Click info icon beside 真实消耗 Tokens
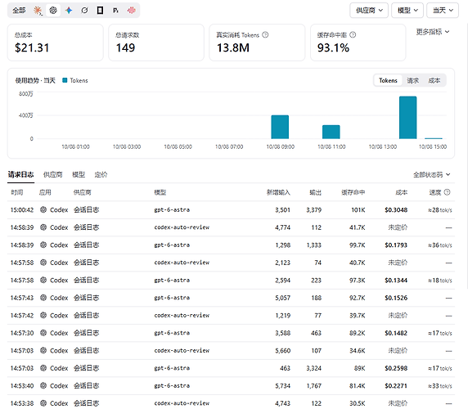Image resolution: width=468 pixels, height=409 pixels. tap(265, 35)
